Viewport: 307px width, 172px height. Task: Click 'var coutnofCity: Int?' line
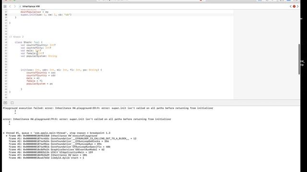point(36,48)
